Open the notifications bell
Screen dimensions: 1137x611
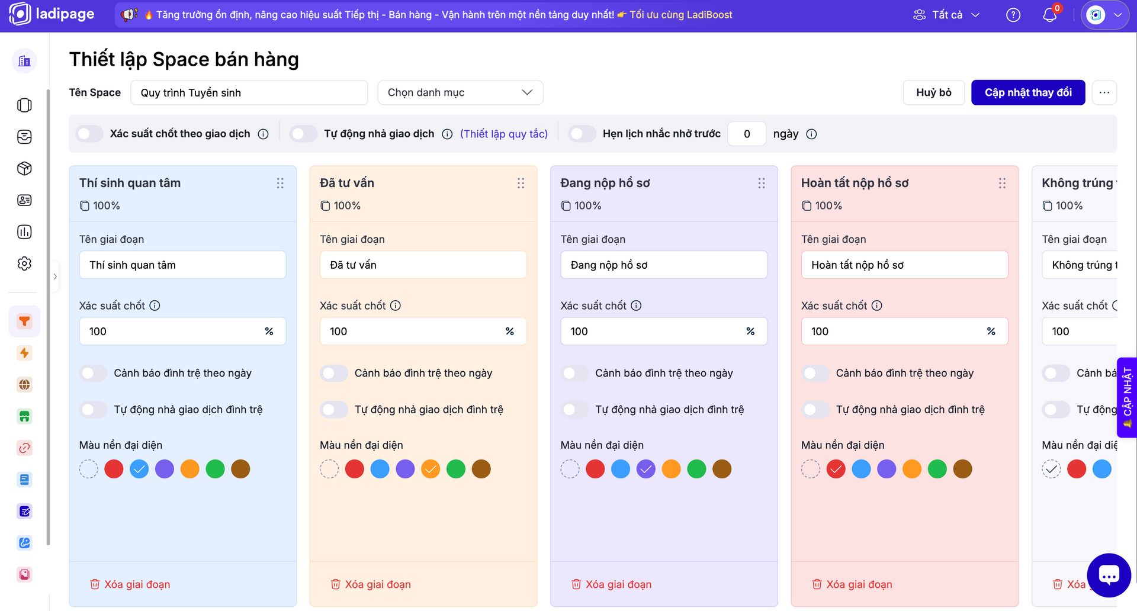1049,15
